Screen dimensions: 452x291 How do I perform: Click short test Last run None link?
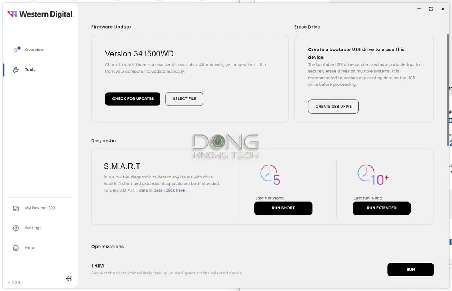(x=278, y=198)
